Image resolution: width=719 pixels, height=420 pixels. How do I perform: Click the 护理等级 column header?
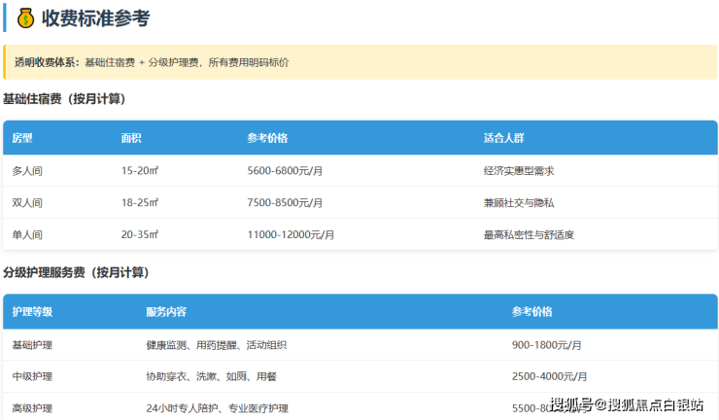[32, 312]
